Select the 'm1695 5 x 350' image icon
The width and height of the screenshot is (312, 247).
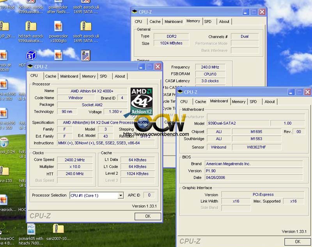tap(4, 84)
